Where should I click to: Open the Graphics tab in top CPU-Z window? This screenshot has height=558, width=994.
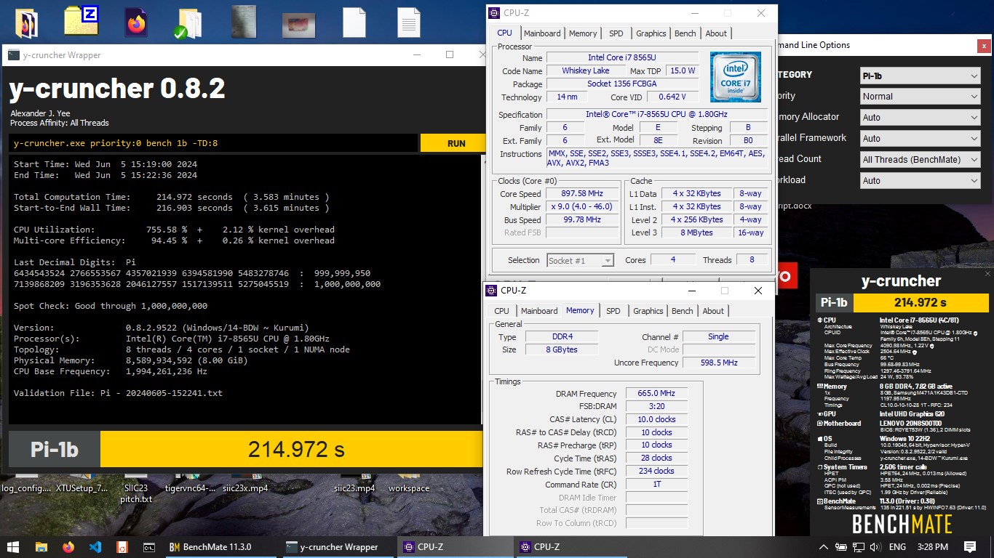[651, 33]
